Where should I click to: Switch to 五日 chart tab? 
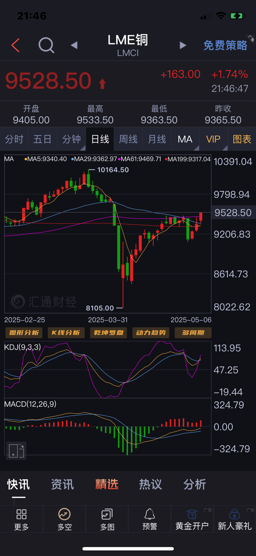pyautogui.click(x=43, y=139)
